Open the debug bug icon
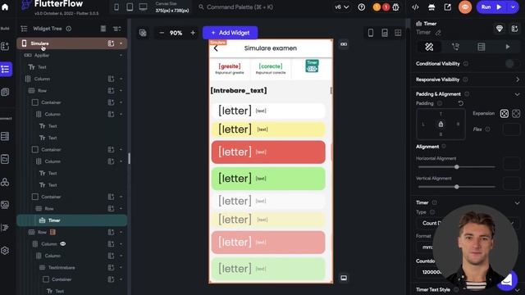The height and width of the screenshot is (295, 525). (x=395, y=7)
